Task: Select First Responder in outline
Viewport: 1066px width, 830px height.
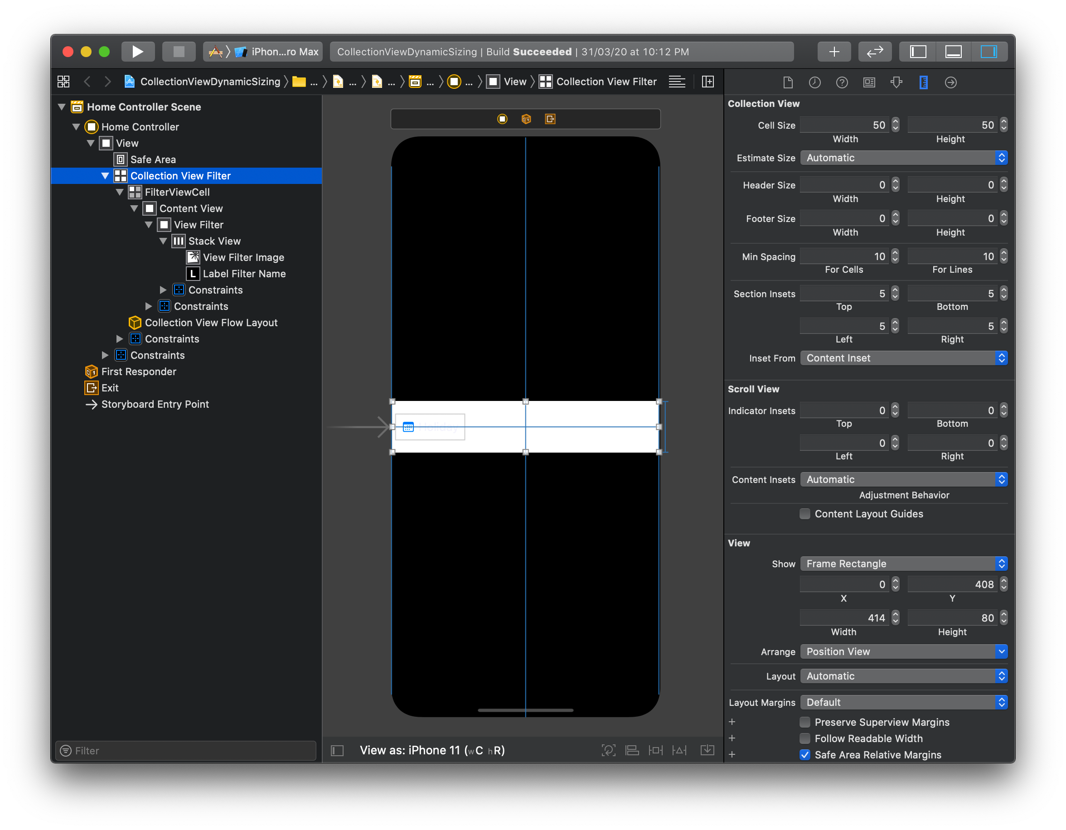Action: click(139, 372)
